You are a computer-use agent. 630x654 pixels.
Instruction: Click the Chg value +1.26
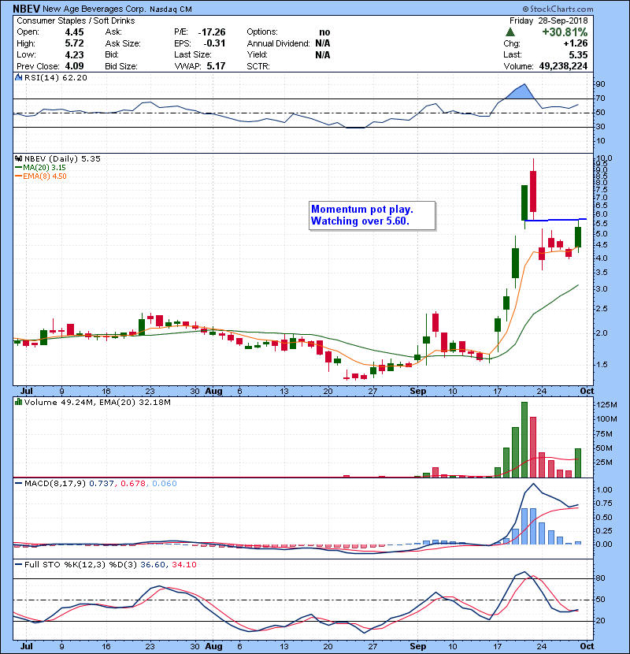[576, 43]
